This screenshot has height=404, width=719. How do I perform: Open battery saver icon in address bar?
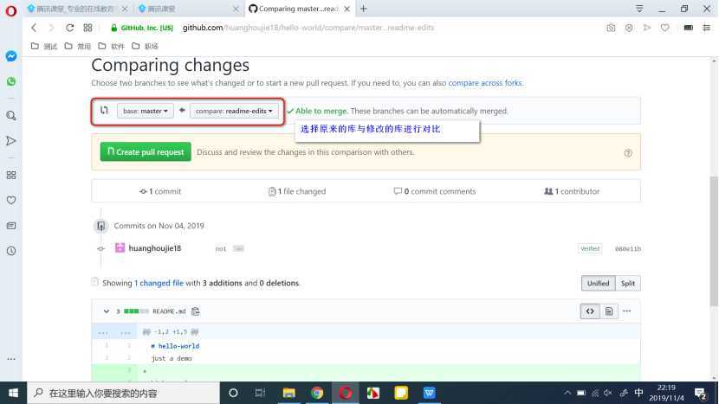[x=689, y=28]
